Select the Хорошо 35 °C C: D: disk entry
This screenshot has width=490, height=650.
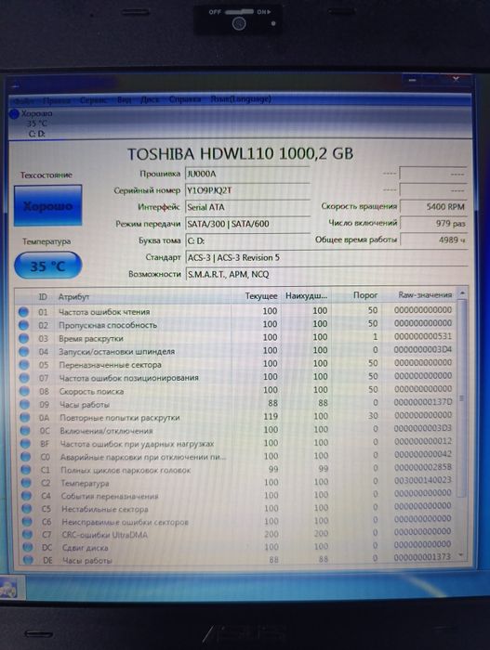[x=32, y=123]
